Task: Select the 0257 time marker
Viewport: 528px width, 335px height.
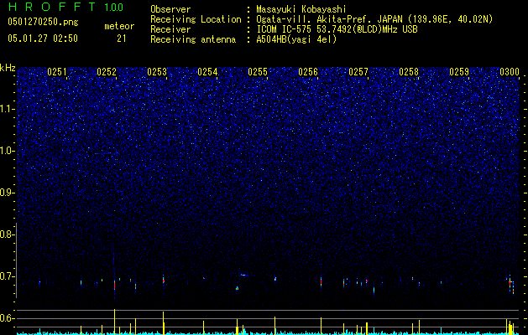Action: pyautogui.click(x=358, y=72)
